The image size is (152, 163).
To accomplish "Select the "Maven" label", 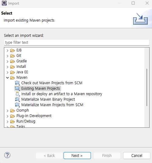I will pos(22,78).
